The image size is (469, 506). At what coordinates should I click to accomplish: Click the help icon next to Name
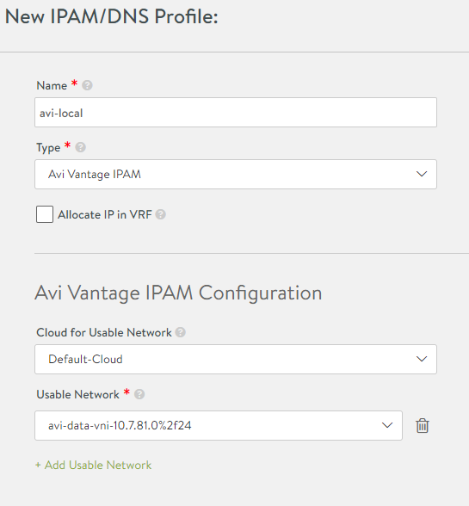click(87, 85)
